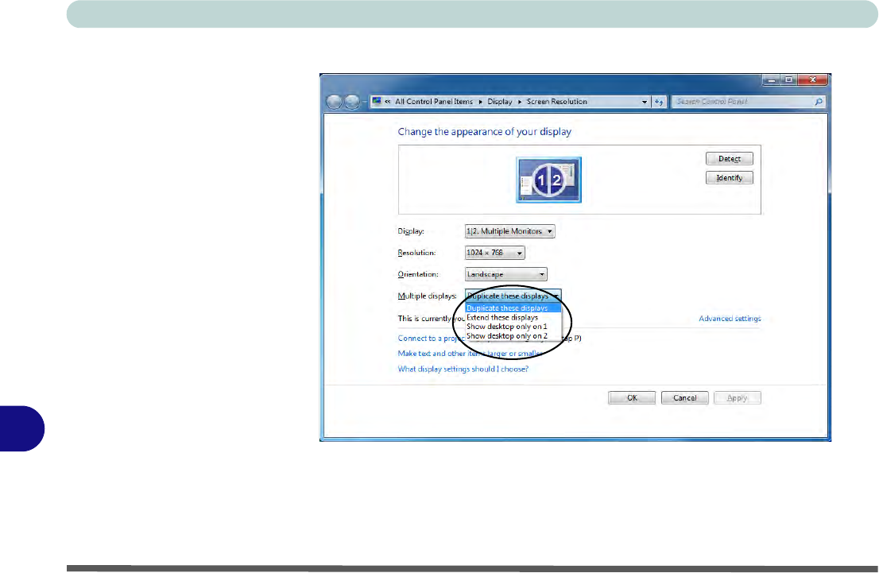Select Show desktop only on 1

coord(506,327)
